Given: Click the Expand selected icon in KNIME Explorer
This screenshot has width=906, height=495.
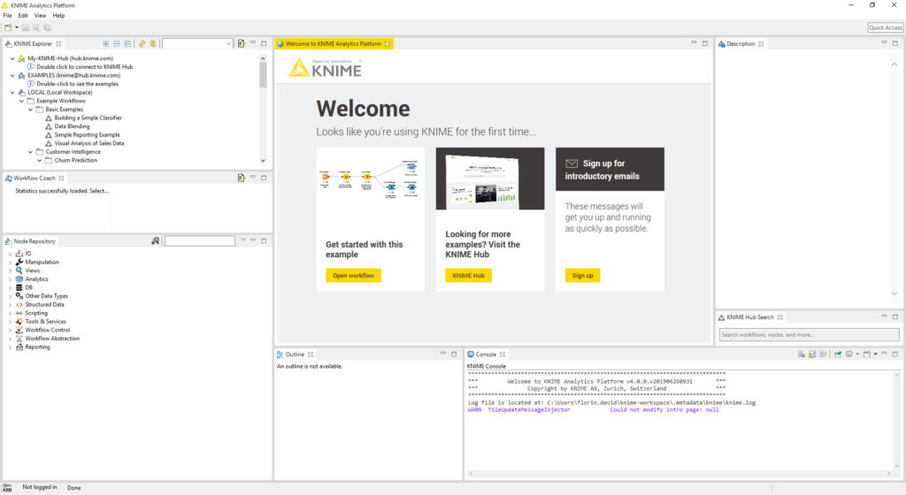Looking at the screenshot, I should point(106,43).
